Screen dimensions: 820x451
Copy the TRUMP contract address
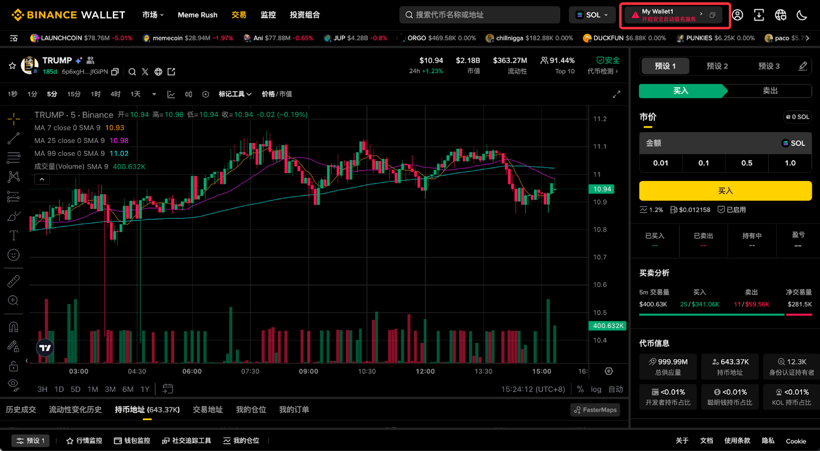pyautogui.click(x=115, y=72)
